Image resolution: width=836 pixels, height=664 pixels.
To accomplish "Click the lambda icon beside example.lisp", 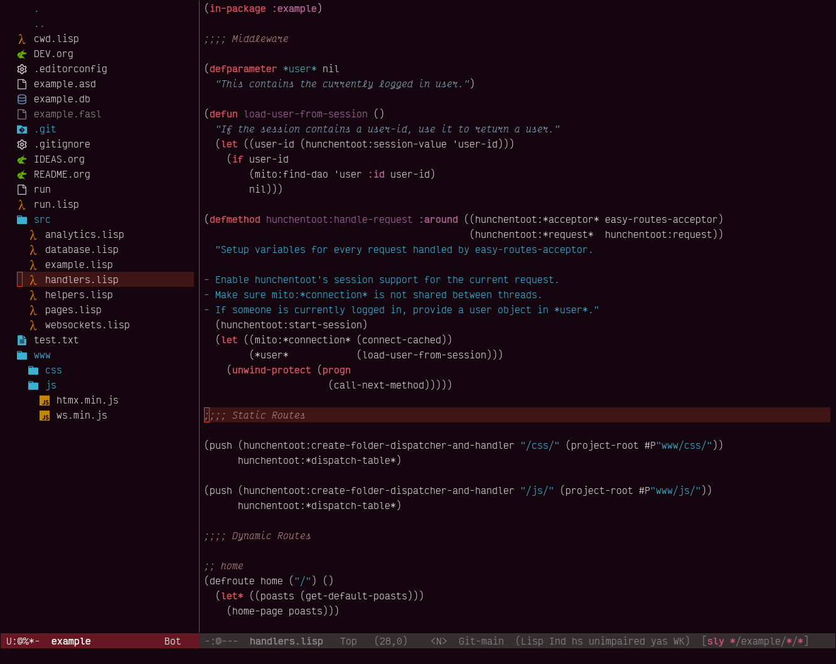I will click(x=33, y=265).
